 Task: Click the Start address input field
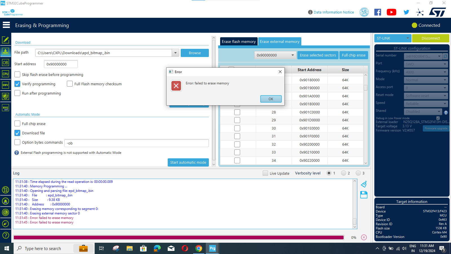point(61,64)
